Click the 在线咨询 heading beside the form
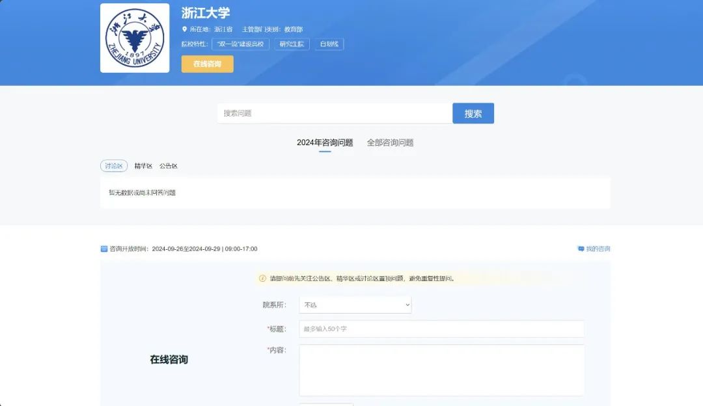The height and width of the screenshot is (406, 703). (x=169, y=359)
